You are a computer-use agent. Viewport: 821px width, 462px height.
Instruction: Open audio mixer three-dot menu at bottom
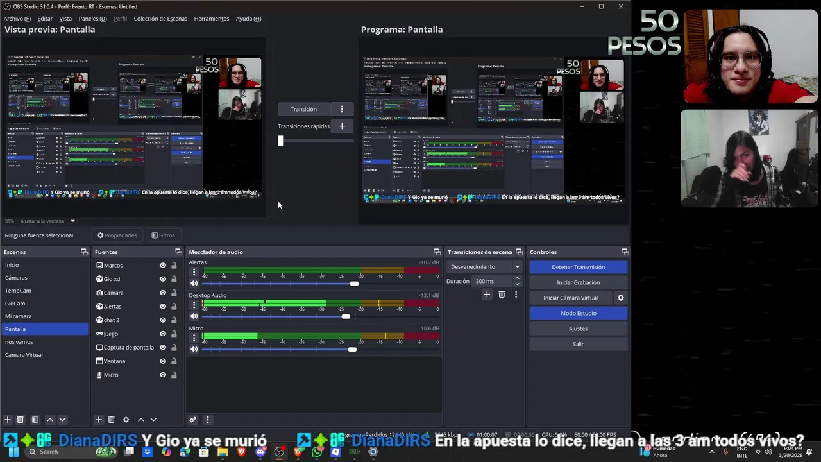pos(207,420)
